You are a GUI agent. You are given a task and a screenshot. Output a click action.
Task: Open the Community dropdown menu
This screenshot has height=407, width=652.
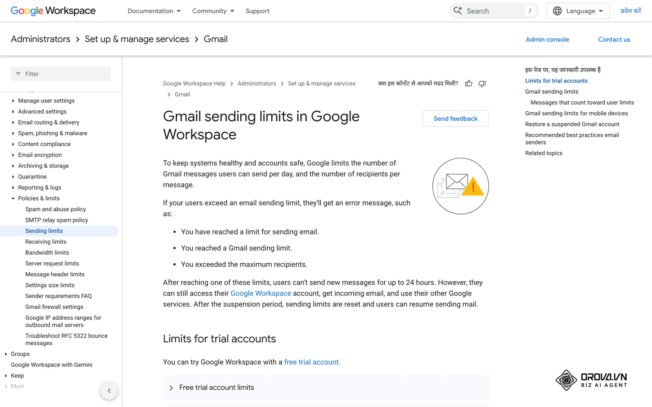point(213,11)
